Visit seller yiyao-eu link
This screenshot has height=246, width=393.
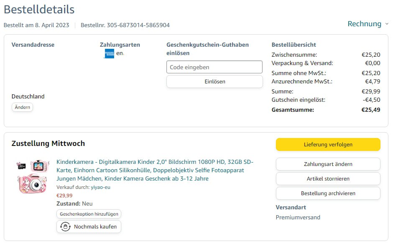(x=101, y=187)
